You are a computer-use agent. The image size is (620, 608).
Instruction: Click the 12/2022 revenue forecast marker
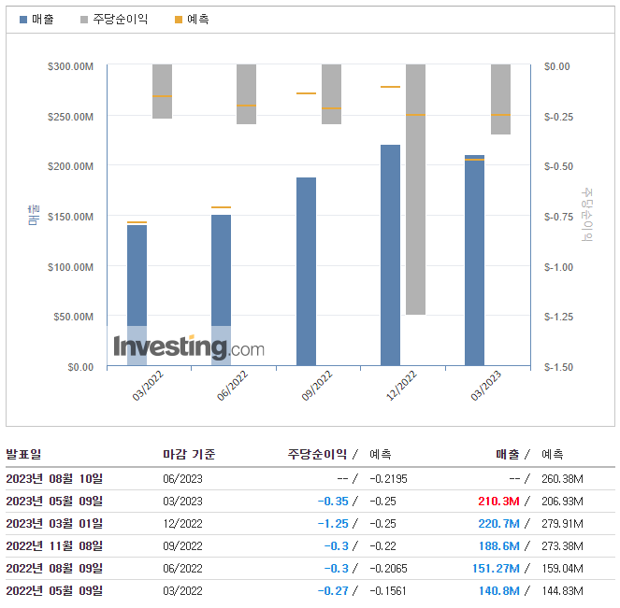[390, 87]
